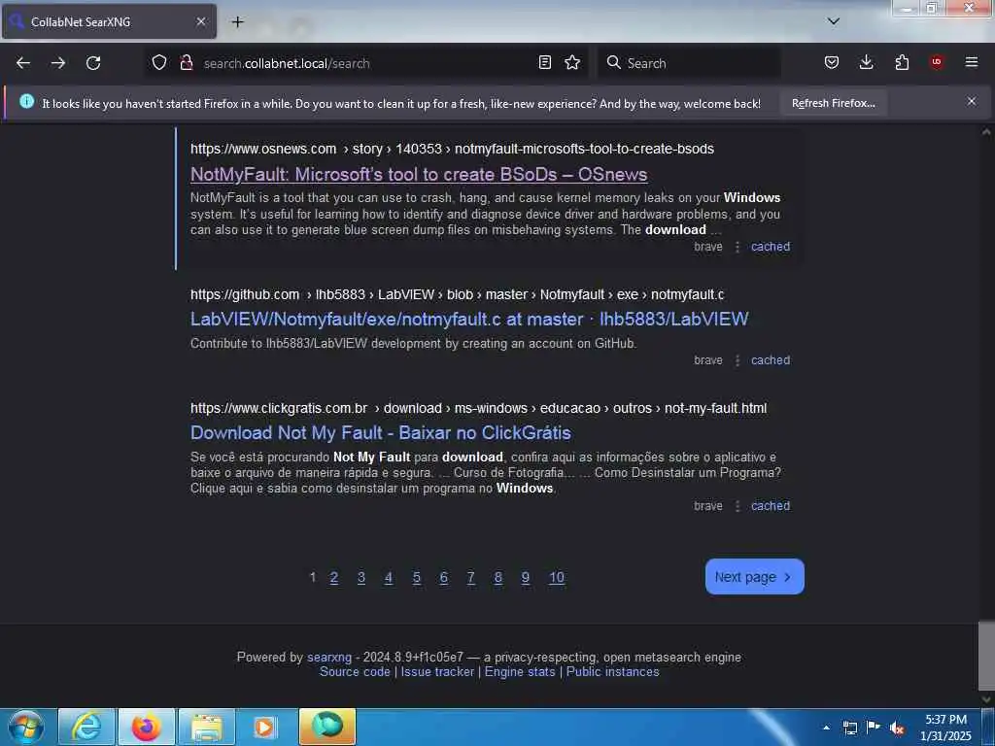Open clock showing 5:37 PM
Viewport: 995px width, 746px height.
click(945, 728)
